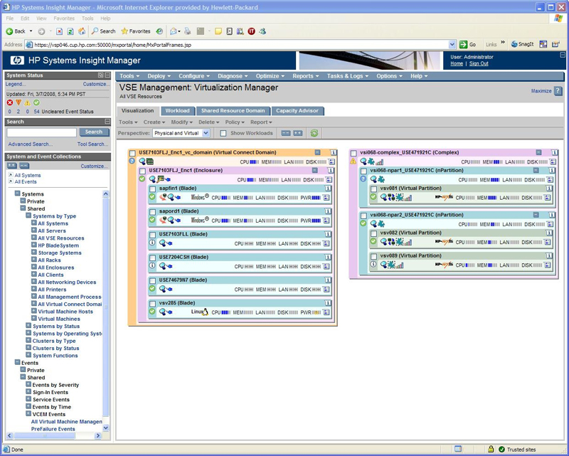
Task: Open the Policy dropdown menu
Action: (235, 122)
